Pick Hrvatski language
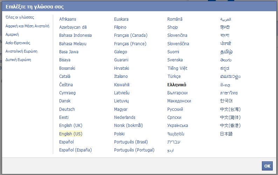278x175 pixels. (121, 68)
